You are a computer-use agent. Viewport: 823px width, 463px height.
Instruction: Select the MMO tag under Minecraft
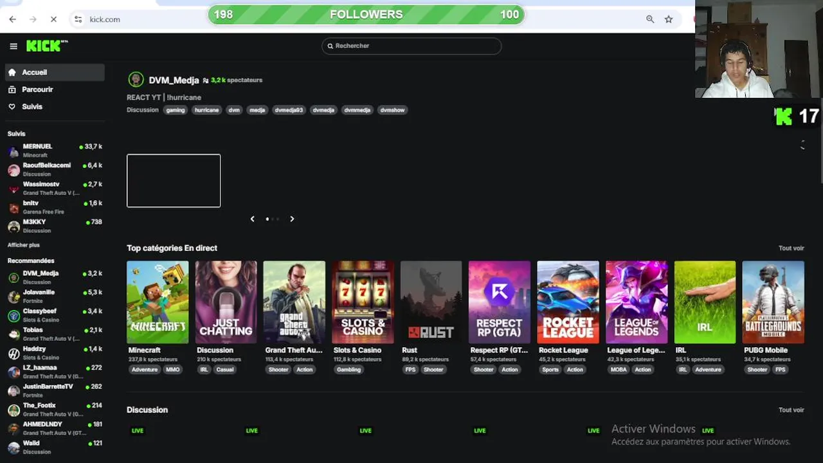pyautogui.click(x=172, y=370)
